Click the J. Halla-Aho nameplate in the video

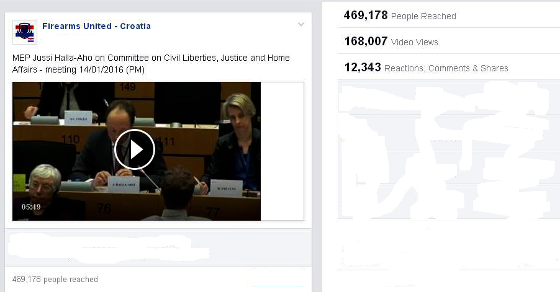click(124, 184)
